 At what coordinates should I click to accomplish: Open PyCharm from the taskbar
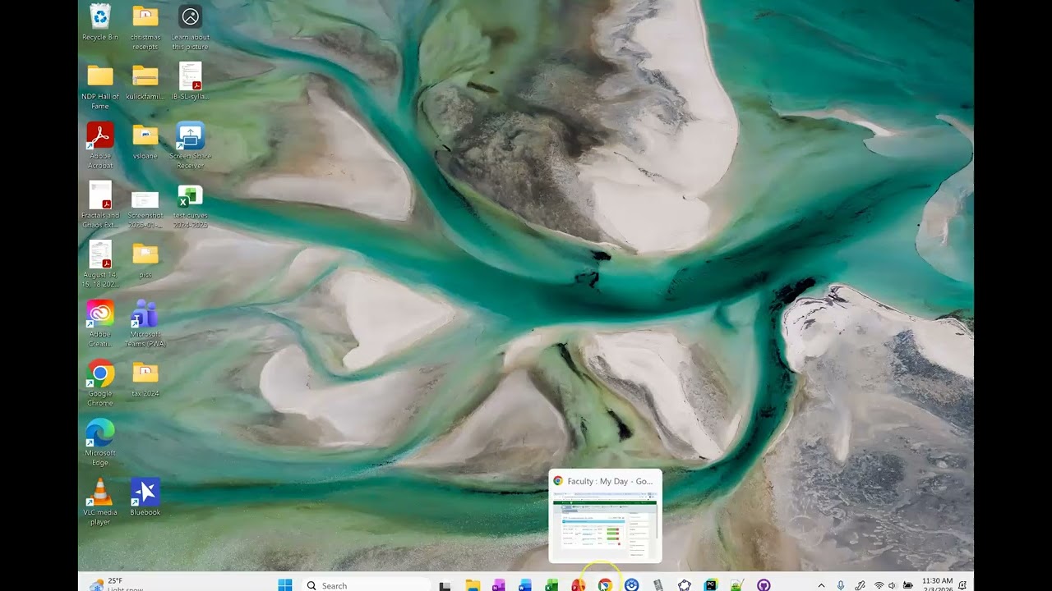click(710, 585)
